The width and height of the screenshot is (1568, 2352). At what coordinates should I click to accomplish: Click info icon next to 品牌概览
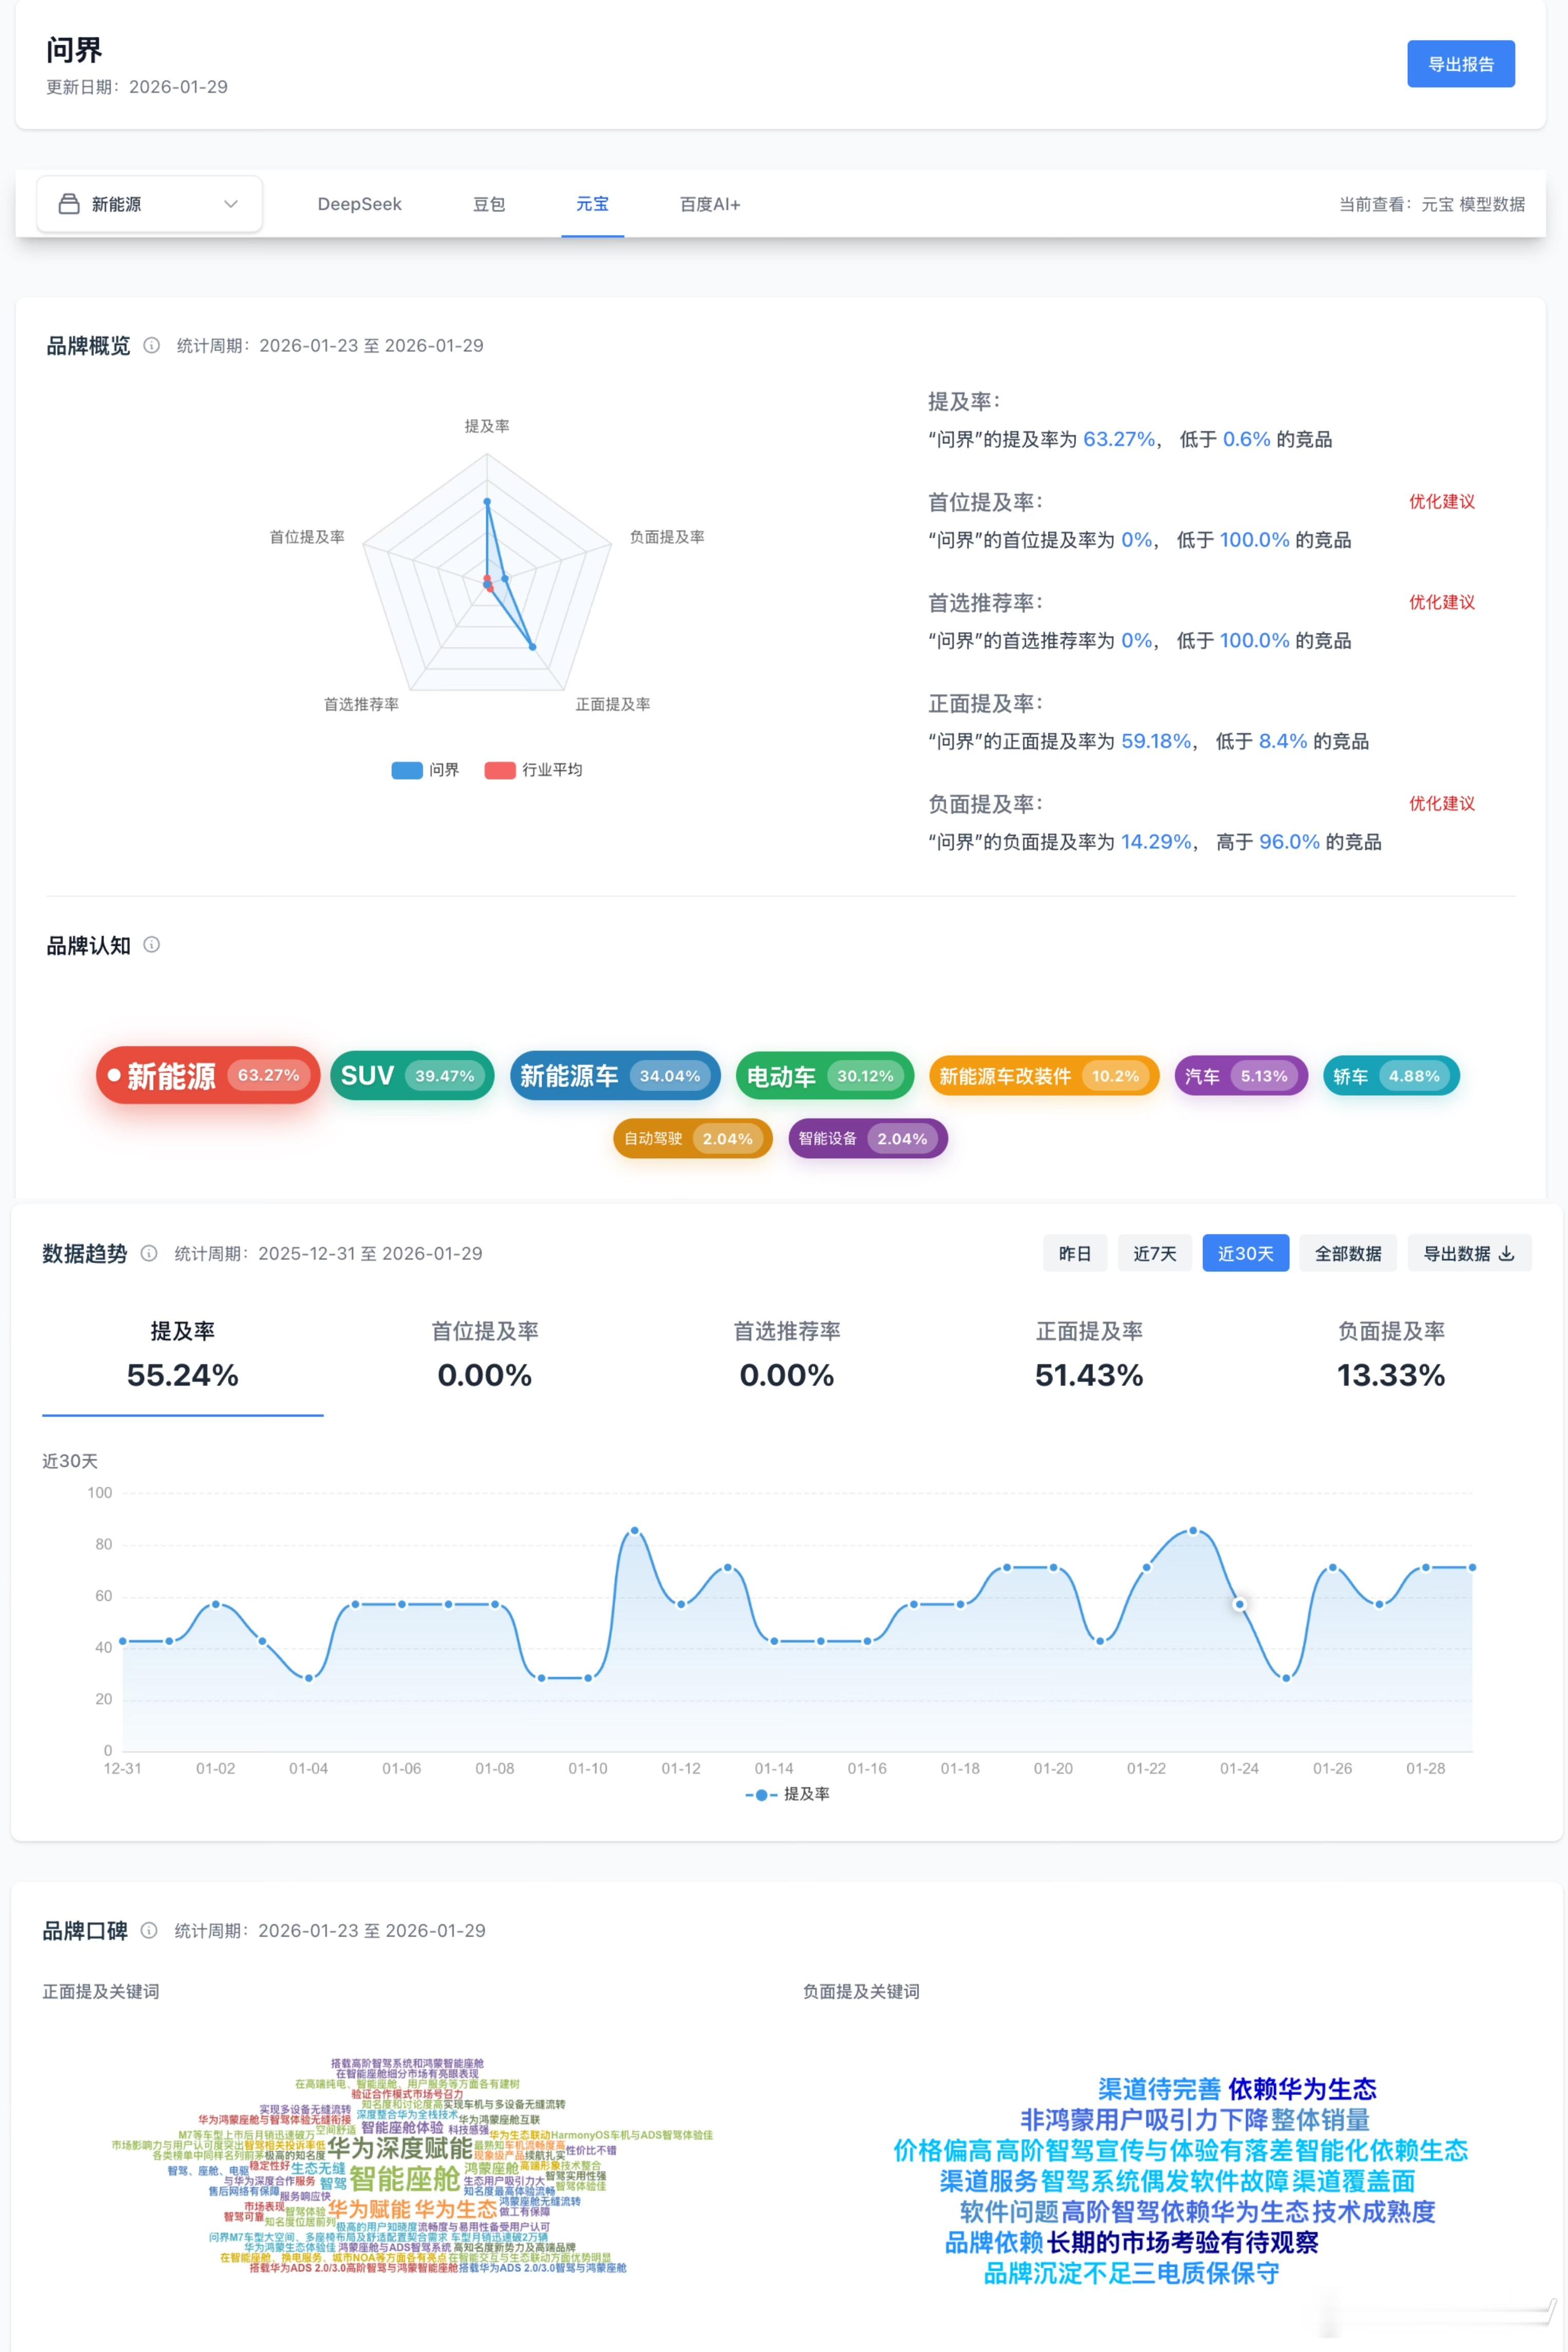coord(152,346)
